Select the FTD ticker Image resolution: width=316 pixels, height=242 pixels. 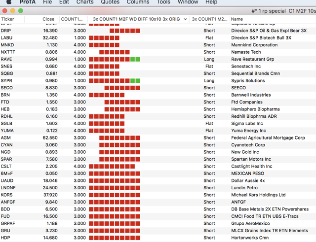[5, 102]
